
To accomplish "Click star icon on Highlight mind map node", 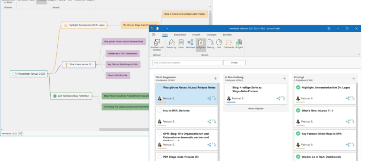I will [x=65, y=25].
